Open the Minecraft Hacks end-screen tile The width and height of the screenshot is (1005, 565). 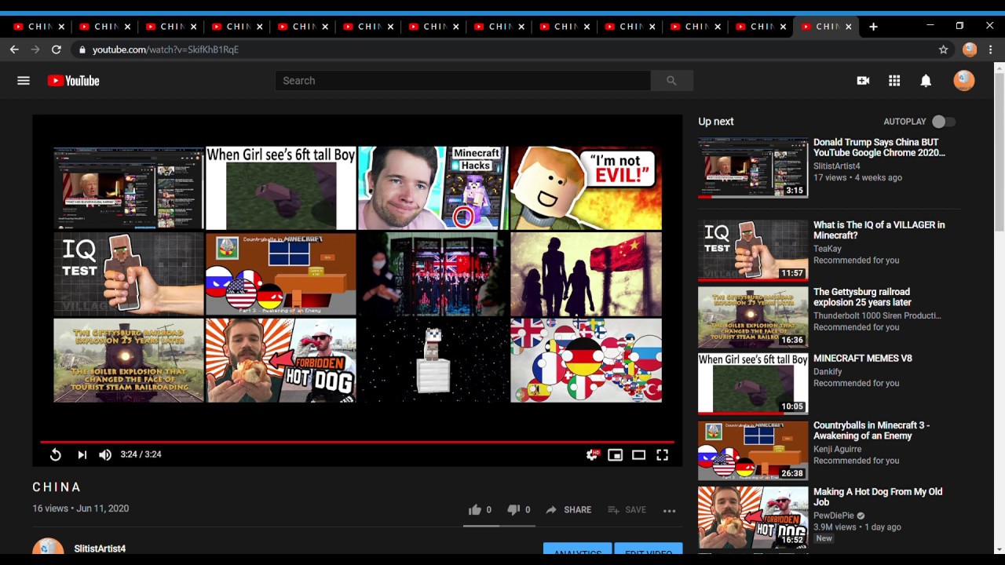[x=433, y=188]
